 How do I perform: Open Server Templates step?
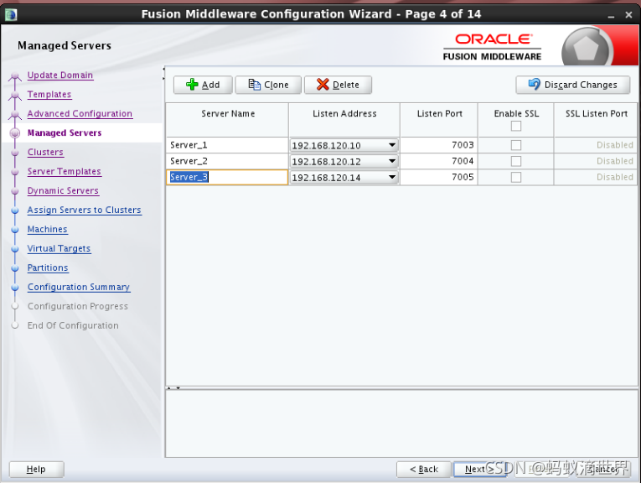(x=65, y=171)
